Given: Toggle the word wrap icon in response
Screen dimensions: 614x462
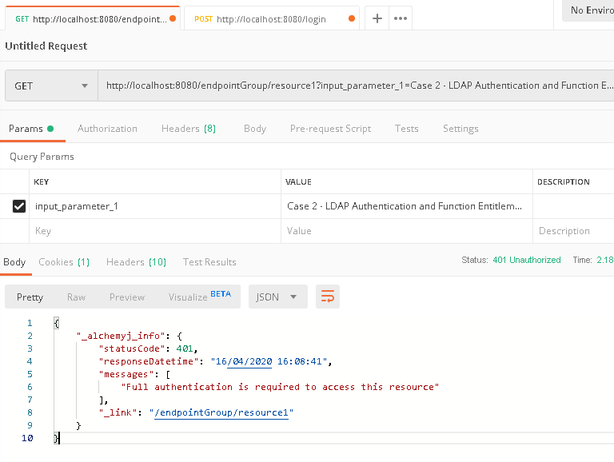Looking at the screenshot, I should coord(327,297).
